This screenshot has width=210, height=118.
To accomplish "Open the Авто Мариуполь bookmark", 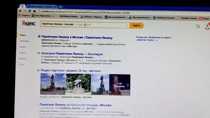I will [x=43, y=16].
